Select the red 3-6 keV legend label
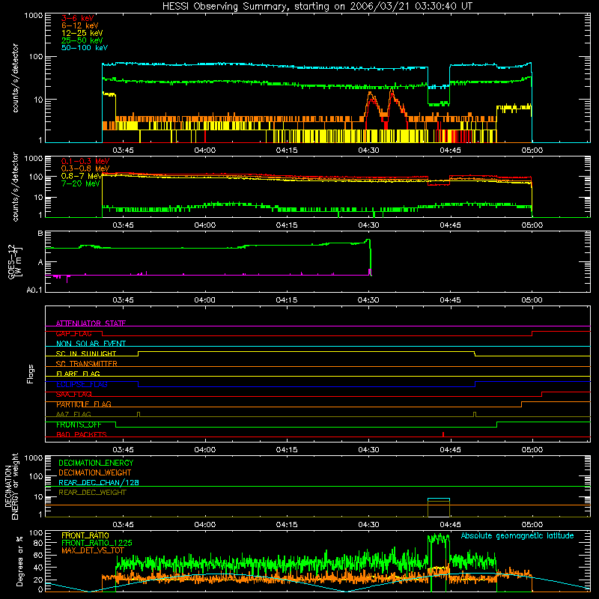 tap(78, 18)
